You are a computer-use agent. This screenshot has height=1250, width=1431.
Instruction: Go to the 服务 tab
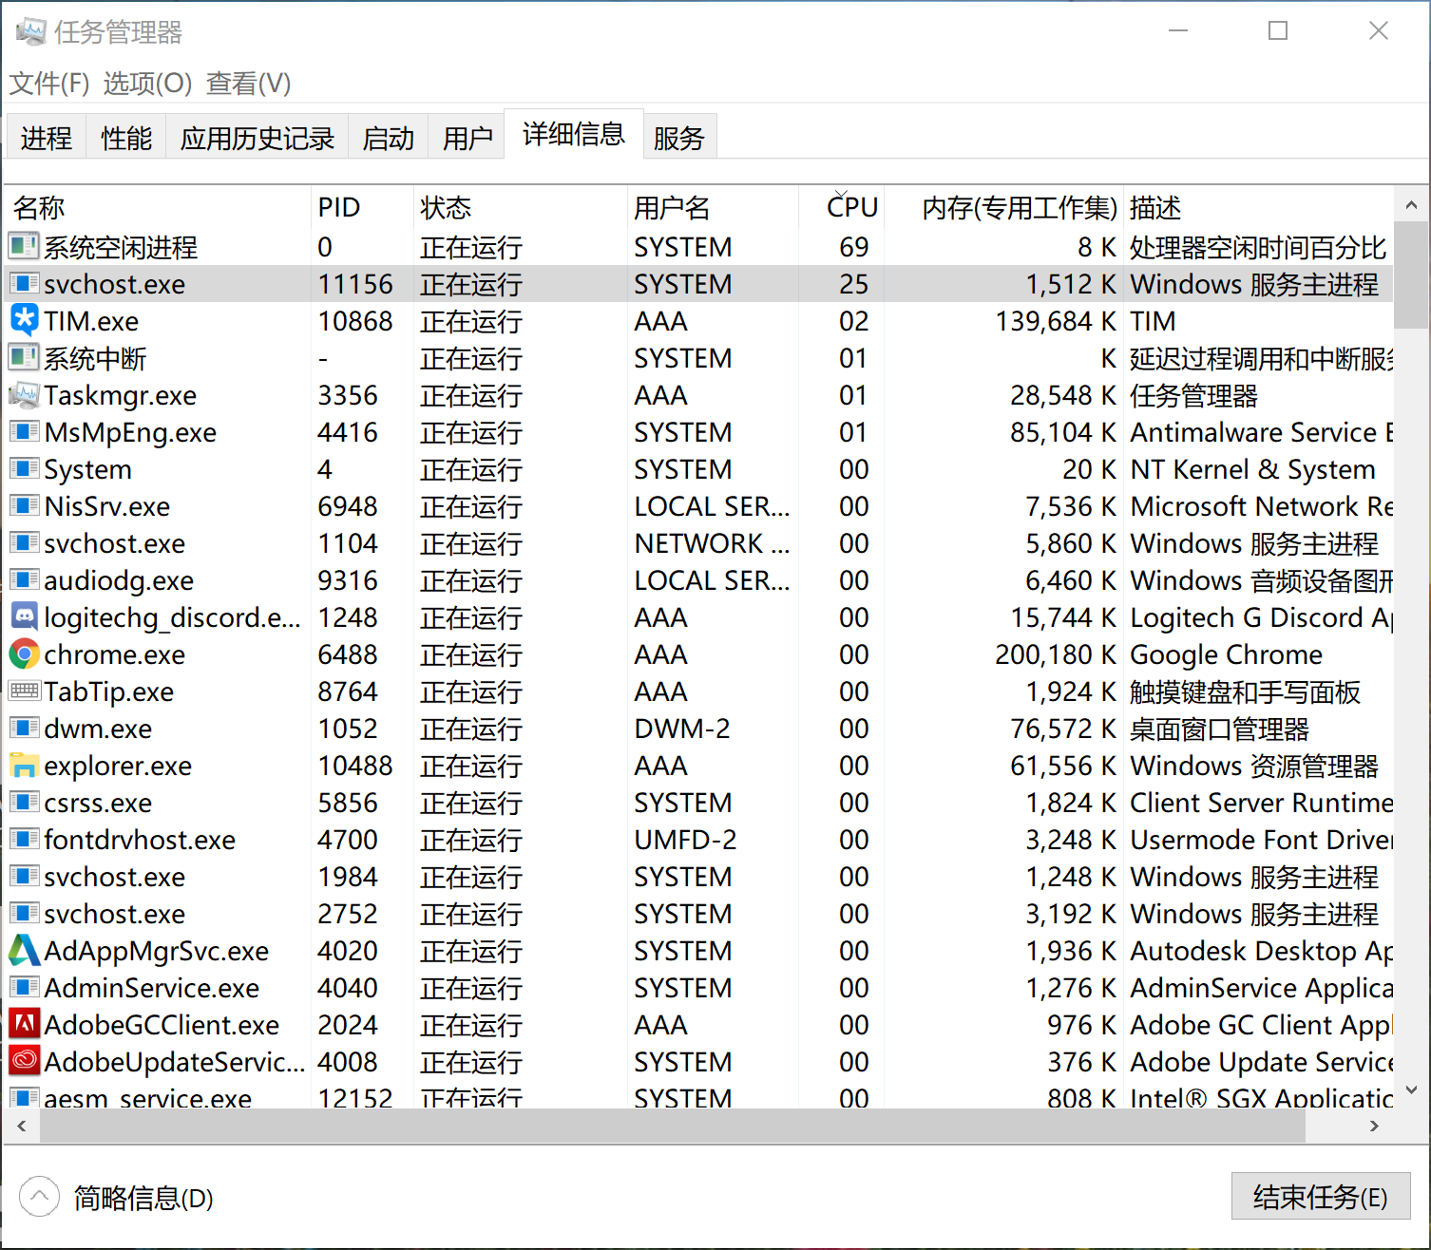679,138
